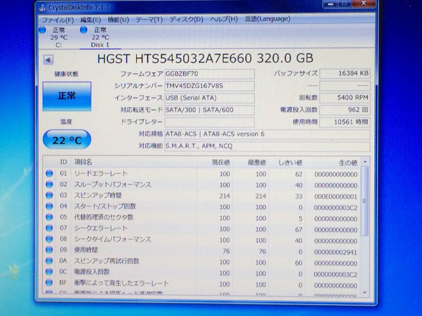
Task: Click the status icon for シークタイムパフォーマンス row
Action: pyautogui.click(x=49, y=239)
